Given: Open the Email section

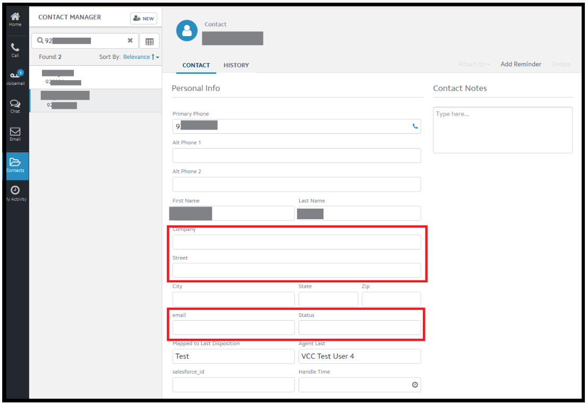Looking at the screenshot, I should 15,134.
